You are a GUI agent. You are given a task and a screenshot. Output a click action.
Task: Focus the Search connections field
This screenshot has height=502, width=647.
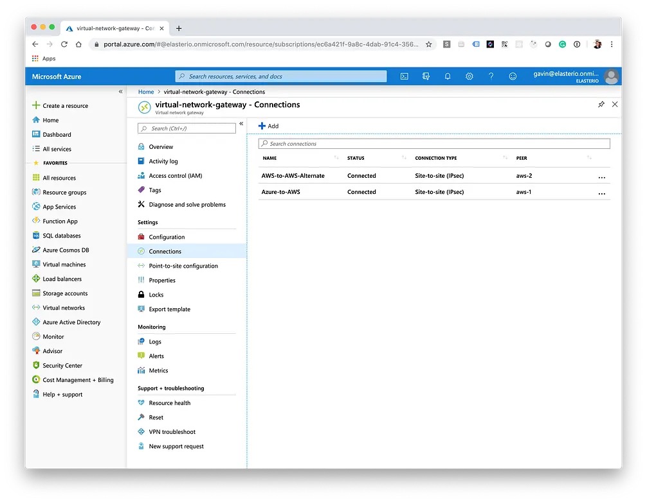coord(434,143)
